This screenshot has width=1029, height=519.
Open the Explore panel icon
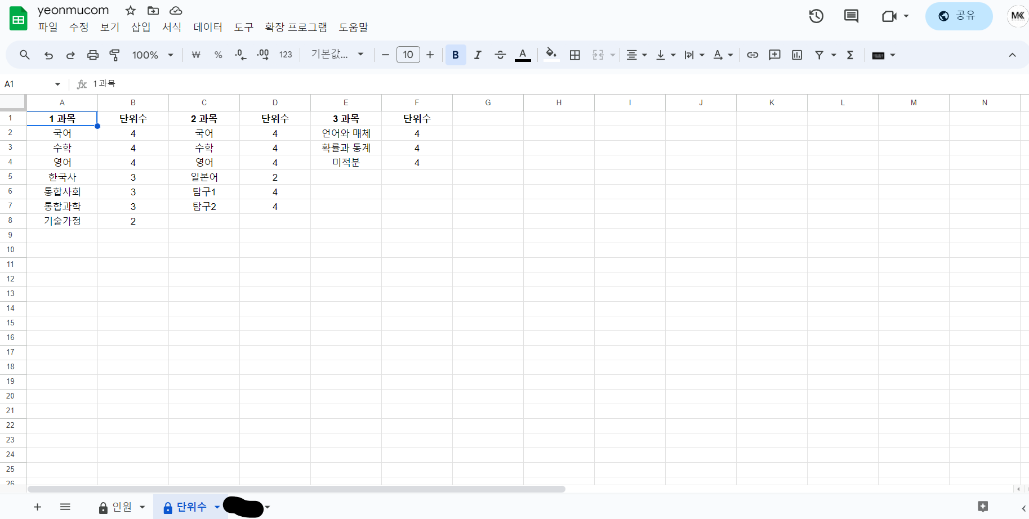pyautogui.click(x=983, y=507)
